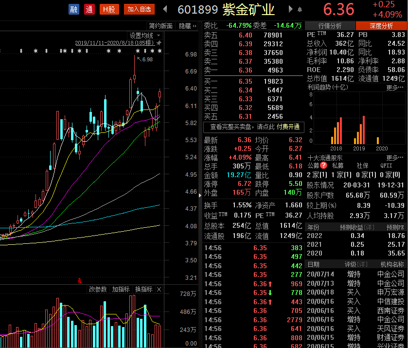Click 加指标 in the volume panel
The width and height of the screenshot is (408, 348).
121,290
